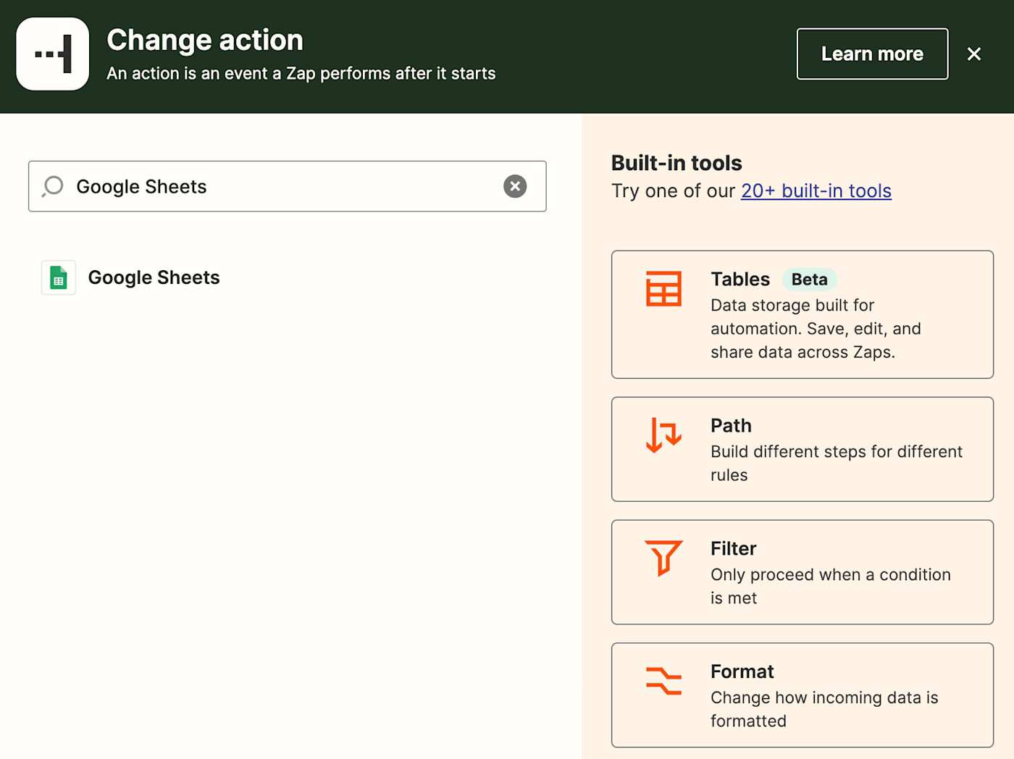
Task: Click 'Only proceed when a condition' description
Action: click(831, 586)
